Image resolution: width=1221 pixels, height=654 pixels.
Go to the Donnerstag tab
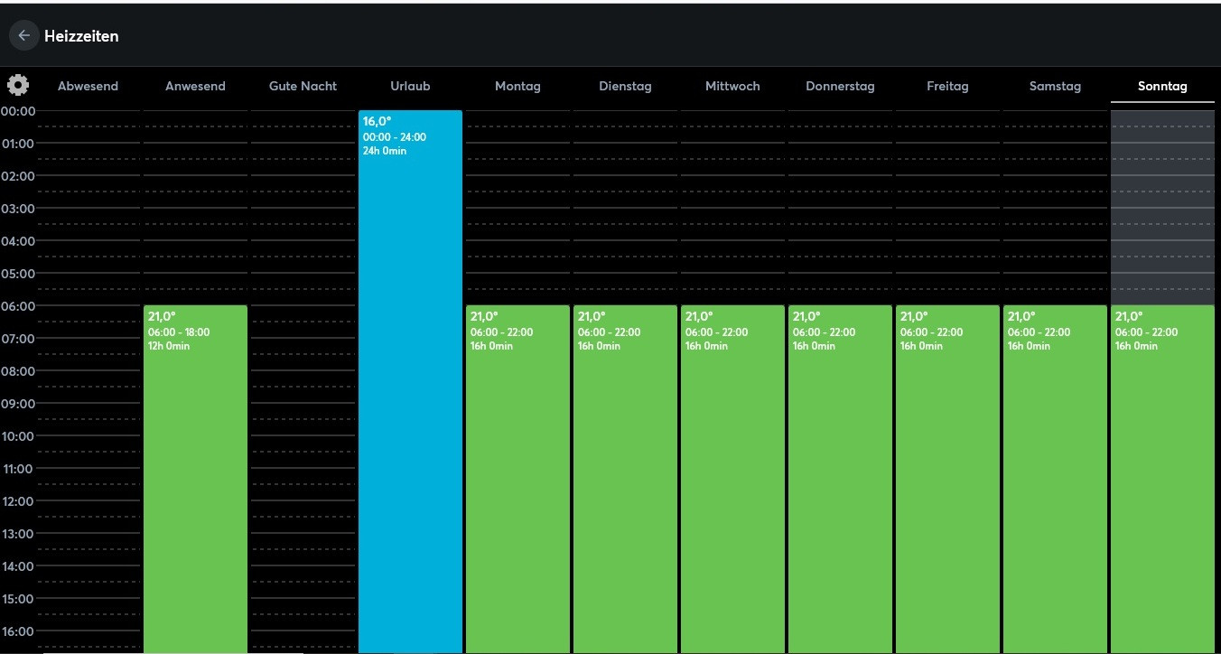click(x=840, y=87)
